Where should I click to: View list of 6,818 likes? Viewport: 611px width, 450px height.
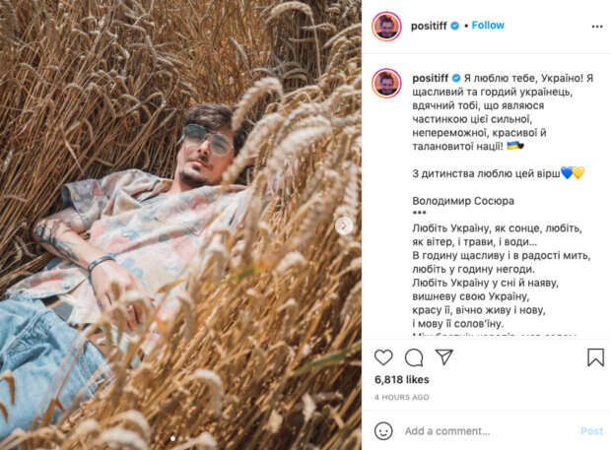[x=402, y=379]
